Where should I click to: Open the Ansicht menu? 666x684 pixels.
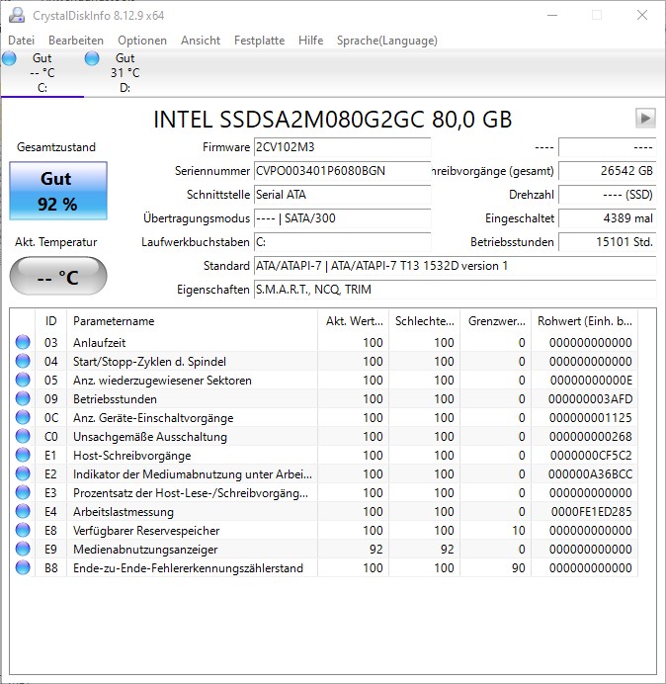click(x=201, y=41)
